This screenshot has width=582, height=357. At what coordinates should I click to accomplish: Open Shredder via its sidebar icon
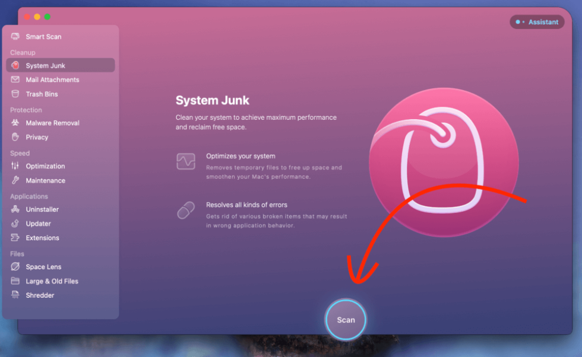[14, 295]
